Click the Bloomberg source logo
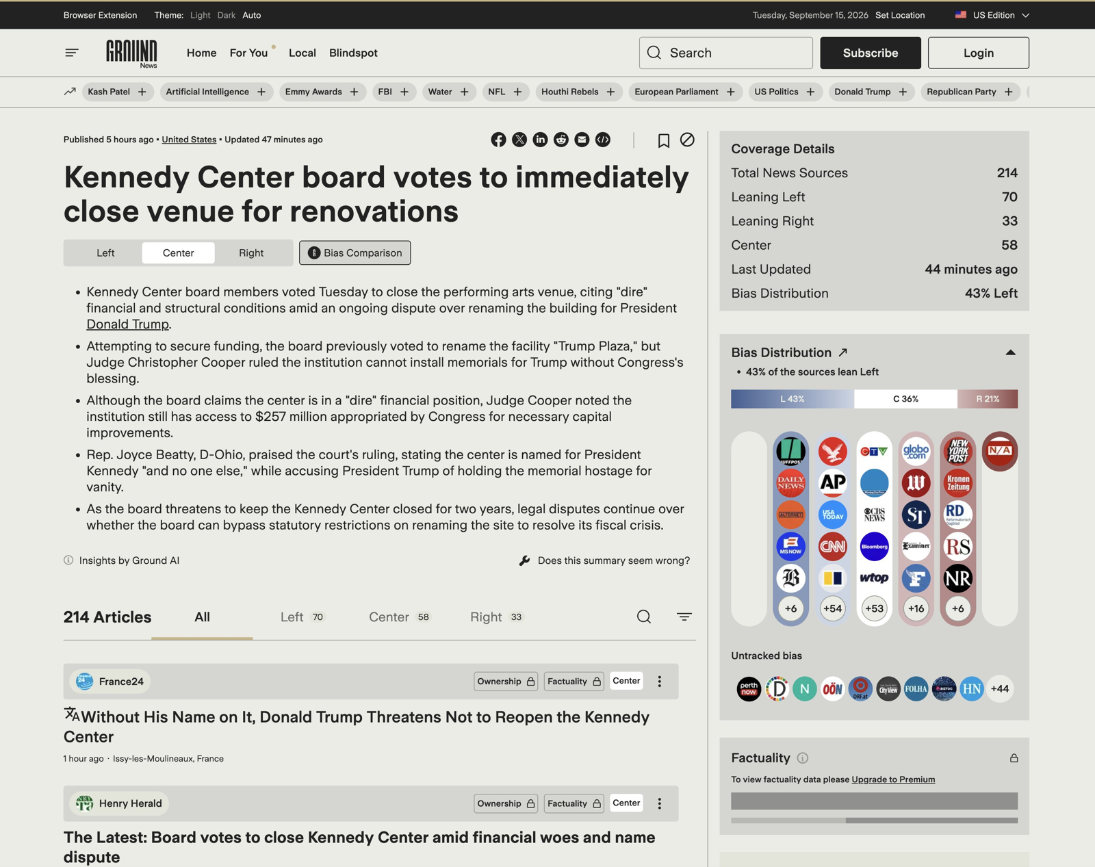 (875, 546)
